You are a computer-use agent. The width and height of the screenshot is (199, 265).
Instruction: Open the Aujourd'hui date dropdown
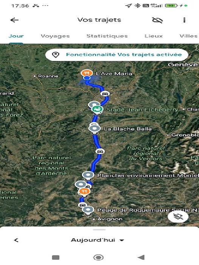98,240
